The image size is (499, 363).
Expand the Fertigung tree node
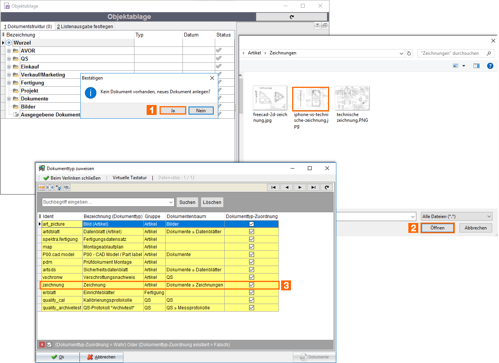click(x=9, y=83)
